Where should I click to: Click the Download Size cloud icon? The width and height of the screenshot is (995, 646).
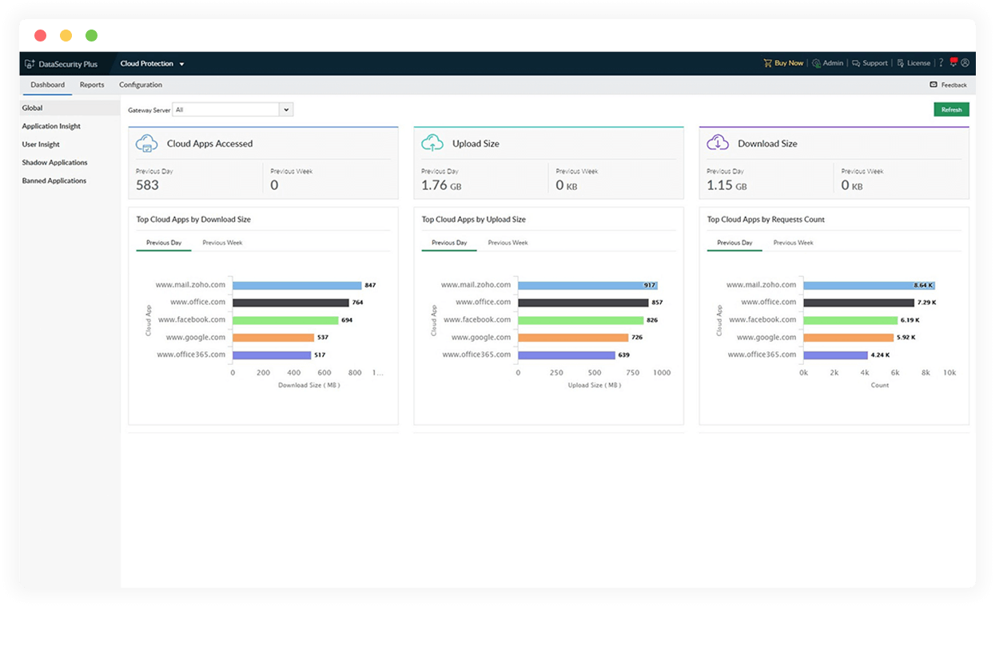(718, 144)
